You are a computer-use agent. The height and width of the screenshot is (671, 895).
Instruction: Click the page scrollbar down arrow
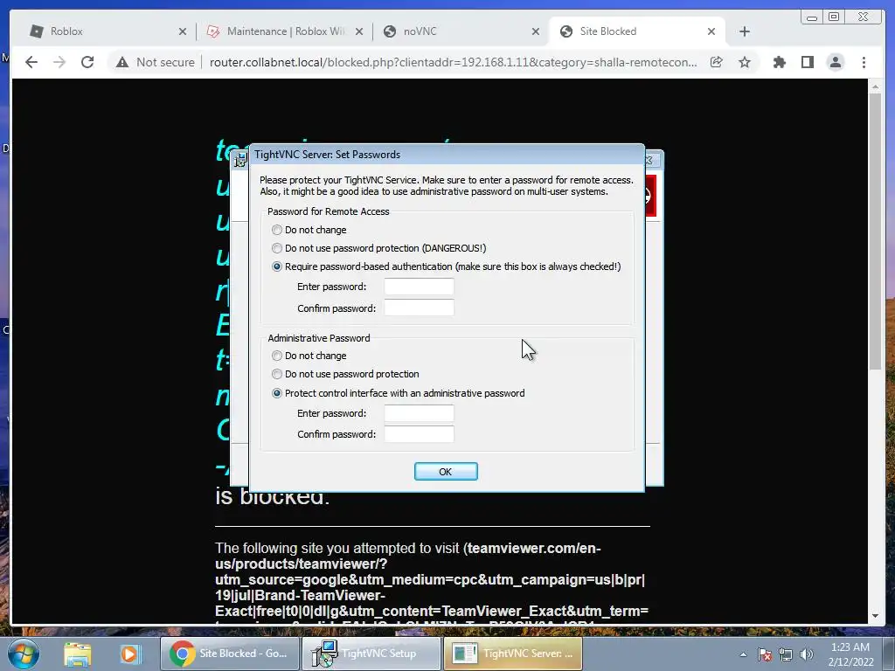[875, 616]
